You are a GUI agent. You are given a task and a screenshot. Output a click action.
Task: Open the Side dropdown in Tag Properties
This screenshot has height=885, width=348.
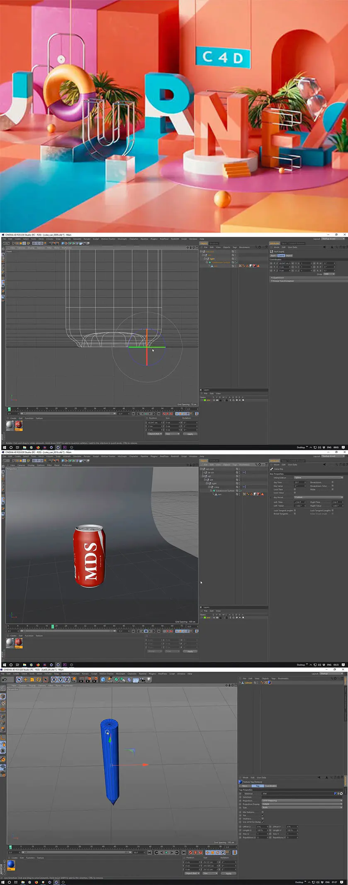[302, 807]
